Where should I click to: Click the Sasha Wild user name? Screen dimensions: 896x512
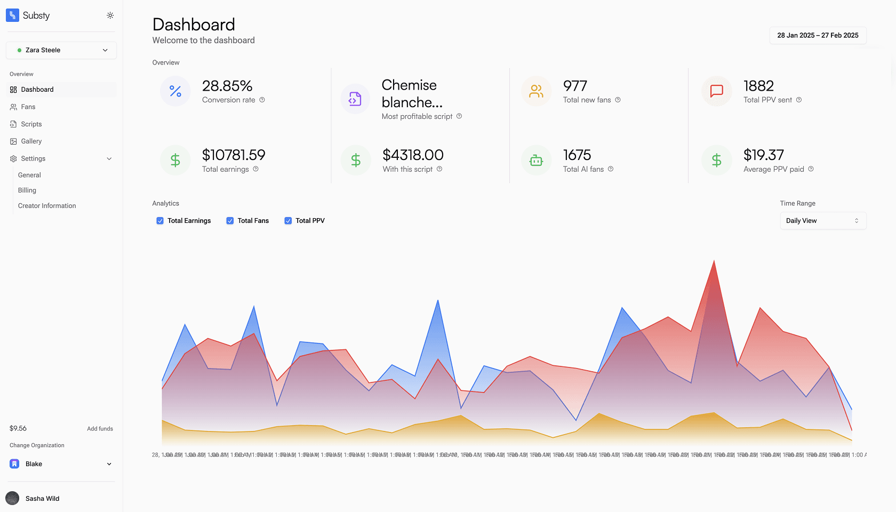pos(43,499)
